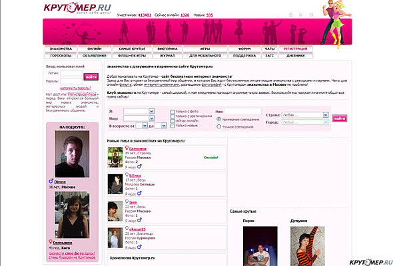Enable 'только с фото' checkbox
This screenshot has height=266, width=393.
click(x=173, y=112)
